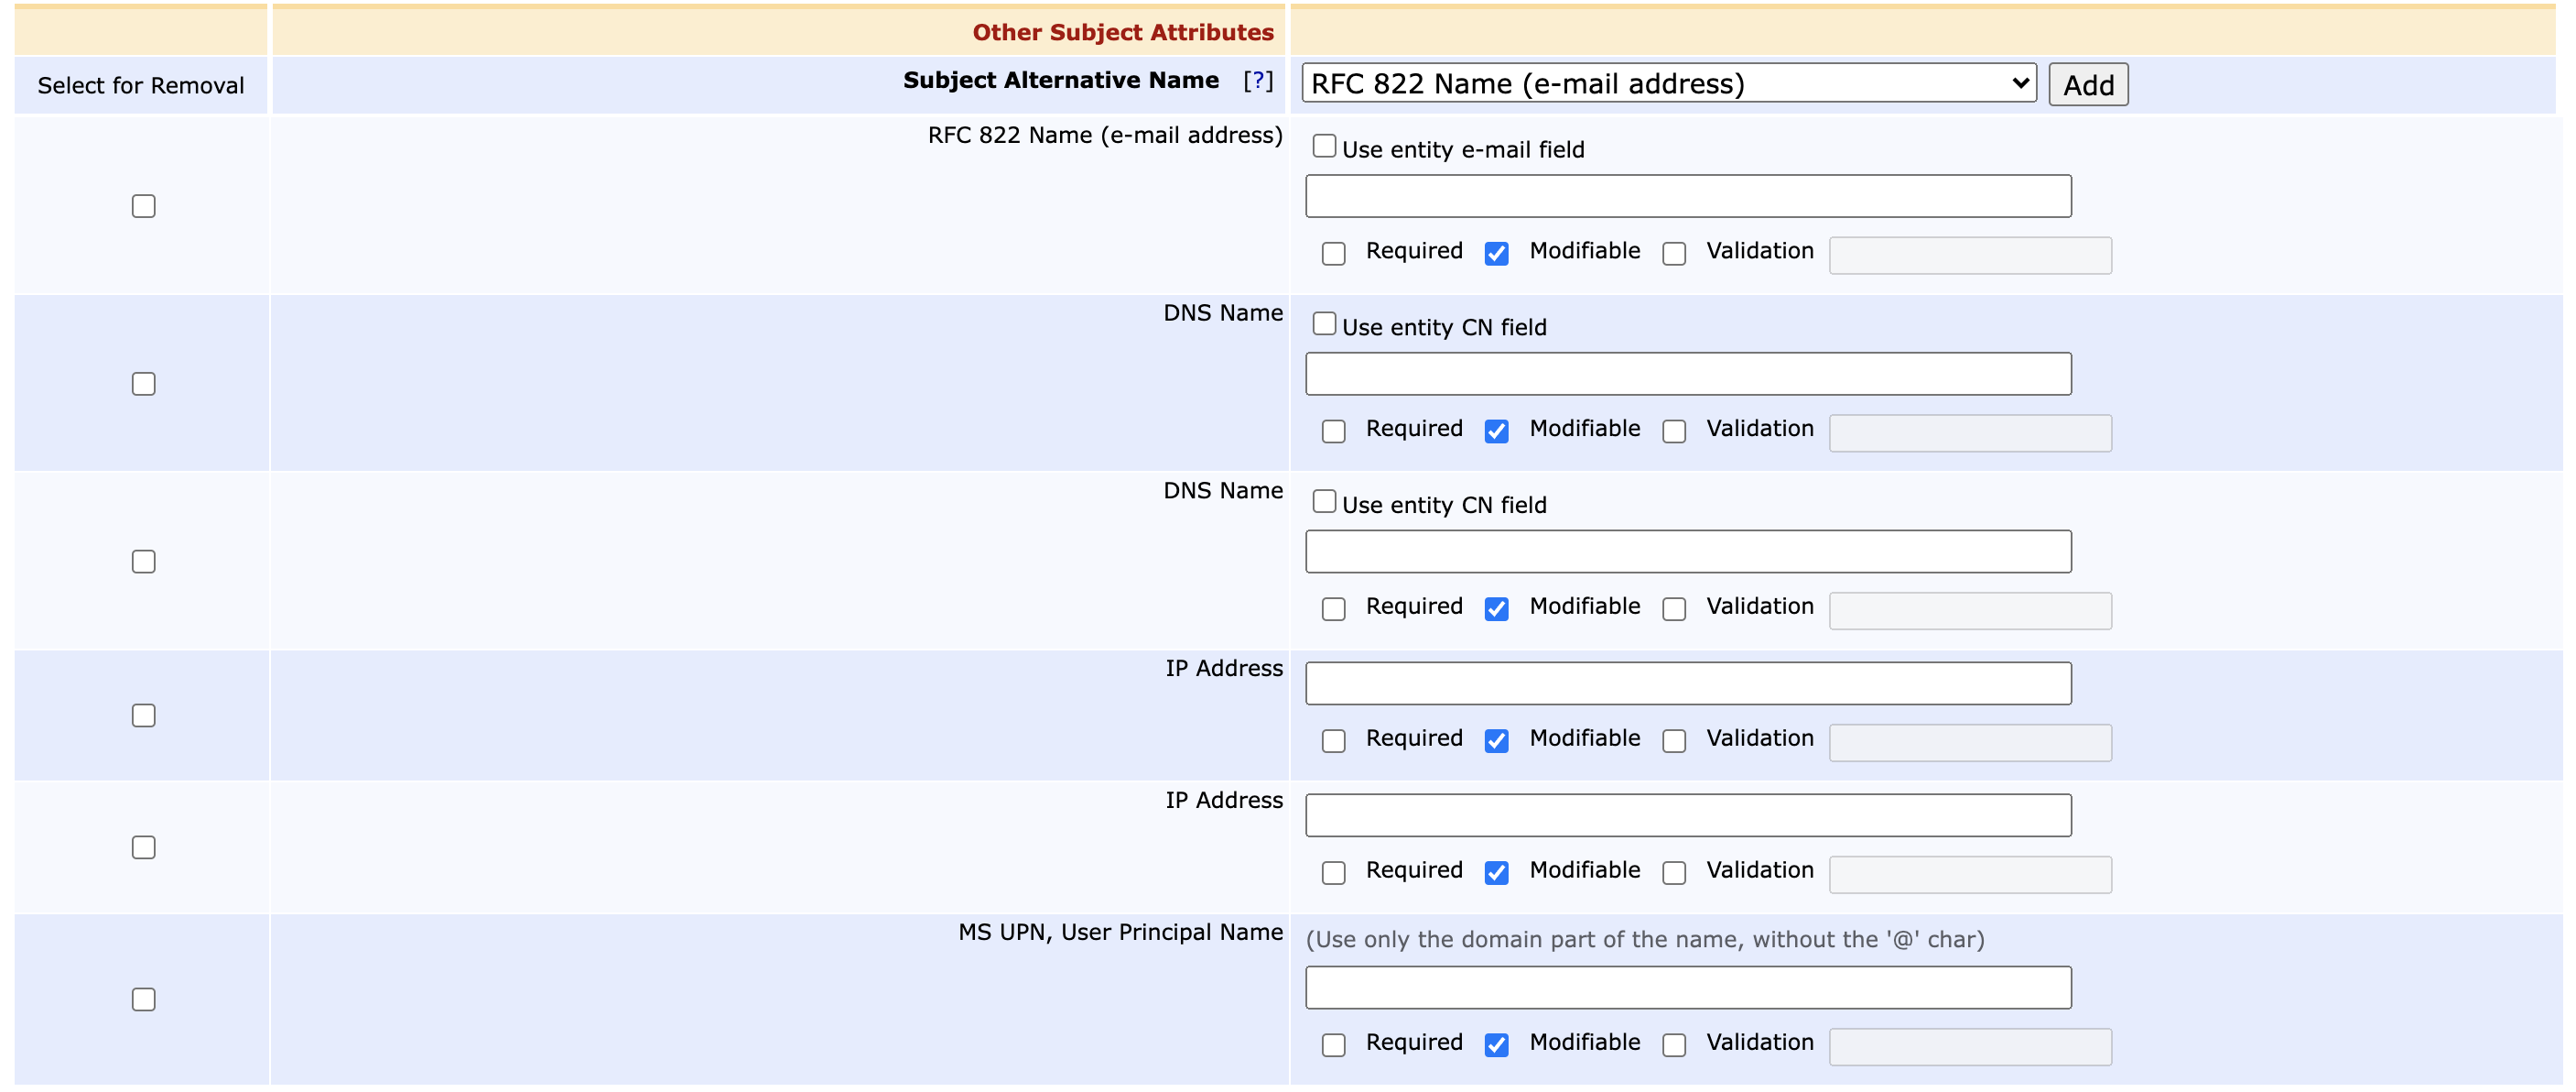
Task: Select first DNS Name row for removal
Action: pos(143,385)
